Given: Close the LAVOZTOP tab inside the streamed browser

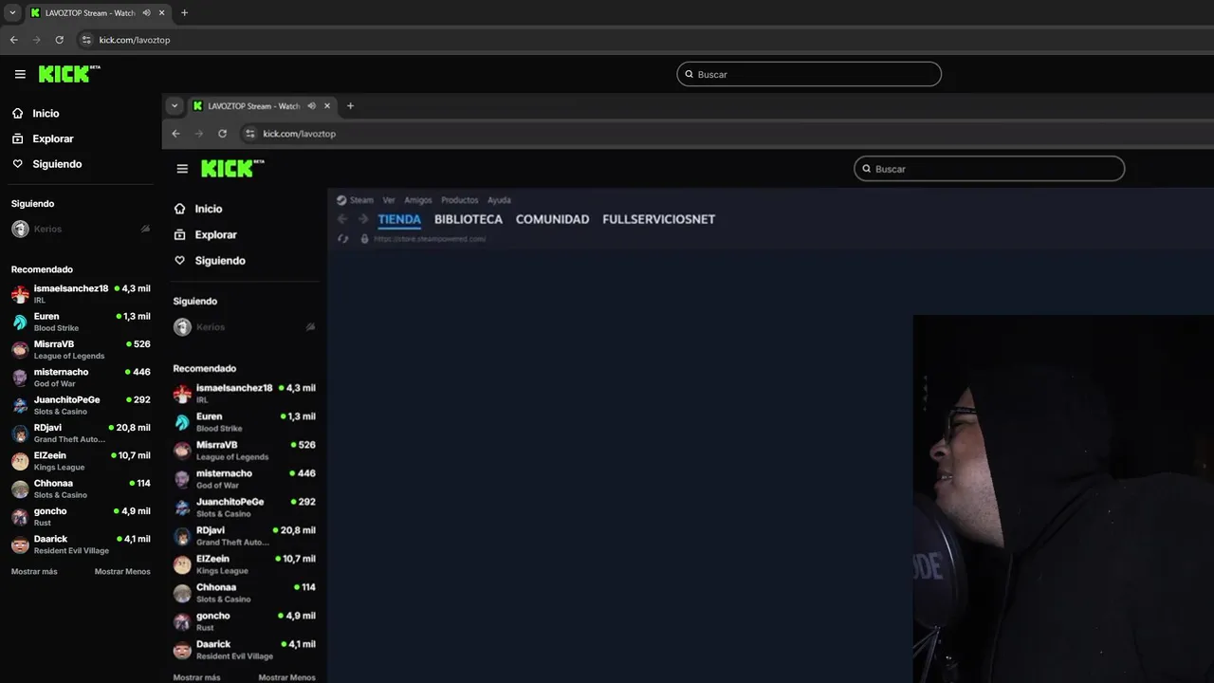Looking at the screenshot, I should tap(327, 106).
